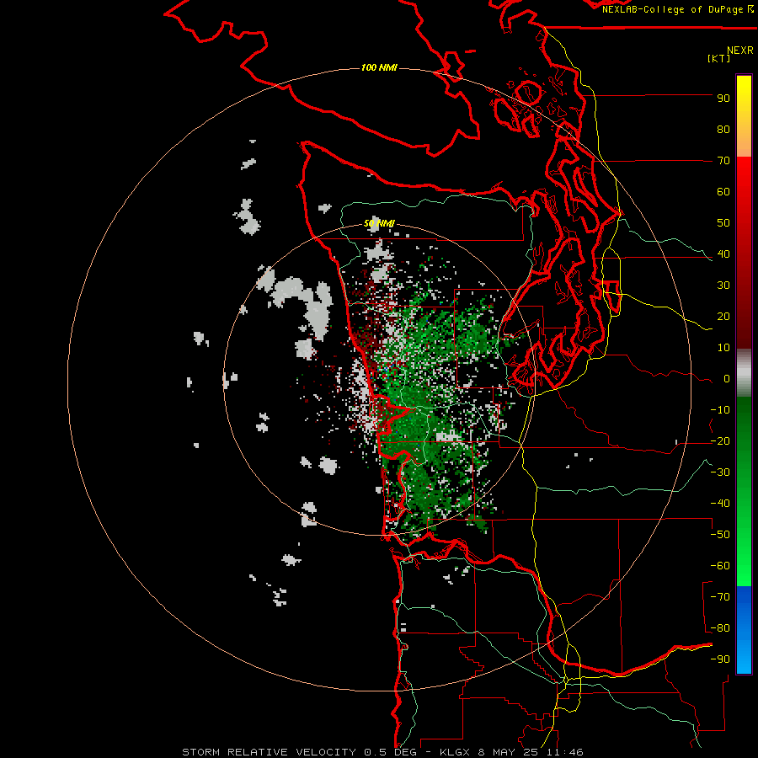
Task: Click the -20 value on velocity scale
Action: (720, 441)
